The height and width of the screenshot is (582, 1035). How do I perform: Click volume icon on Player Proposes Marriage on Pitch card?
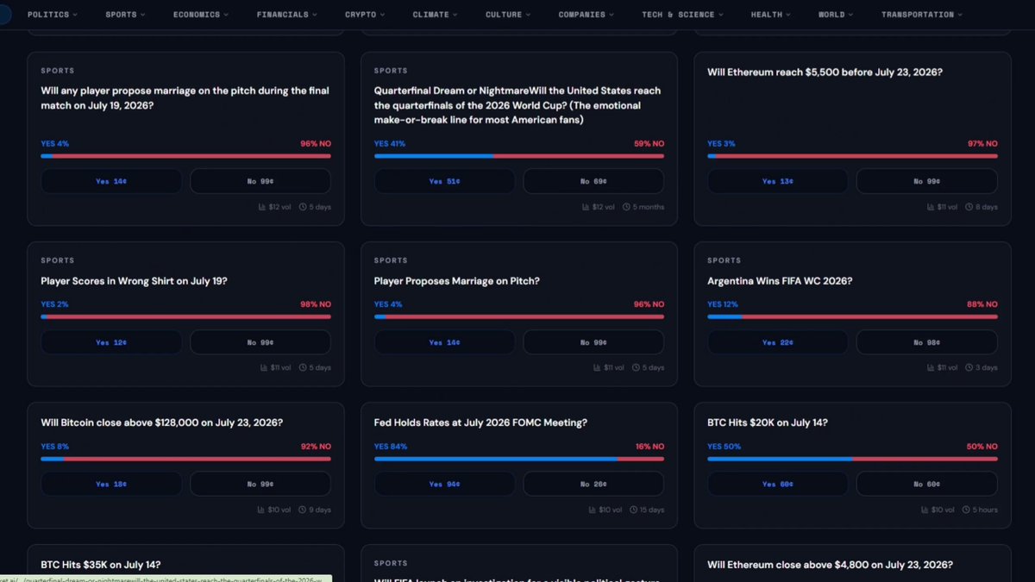click(597, 368)
